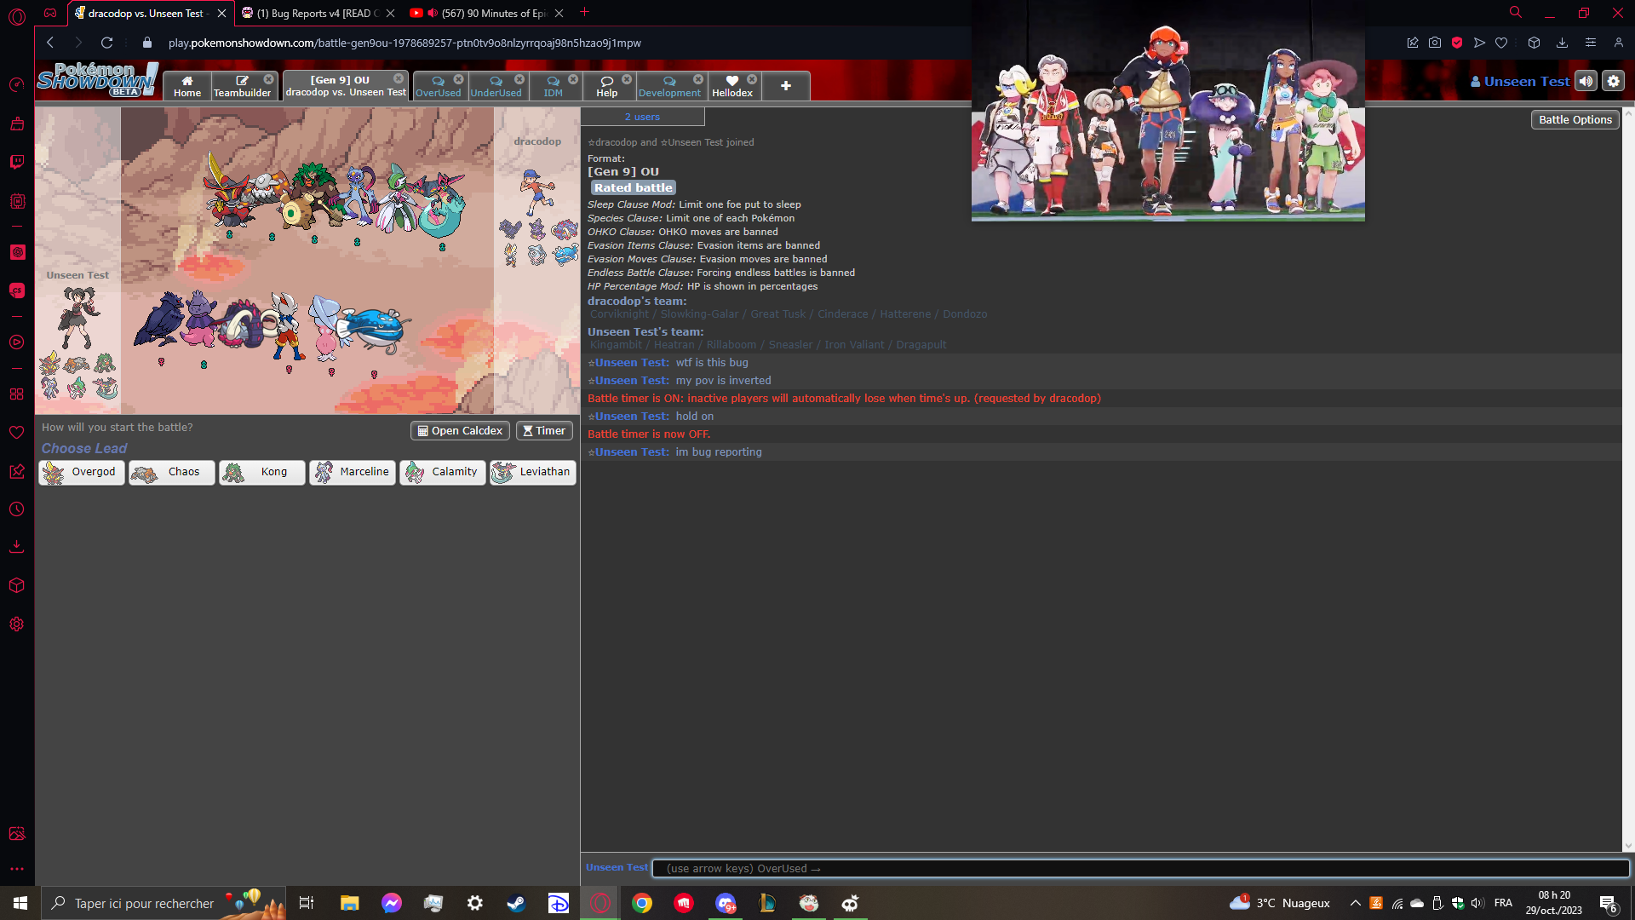This screenshot has width=1635, height=920.
Task: Click the battle chat message input field
Action: click(1140, 868)
